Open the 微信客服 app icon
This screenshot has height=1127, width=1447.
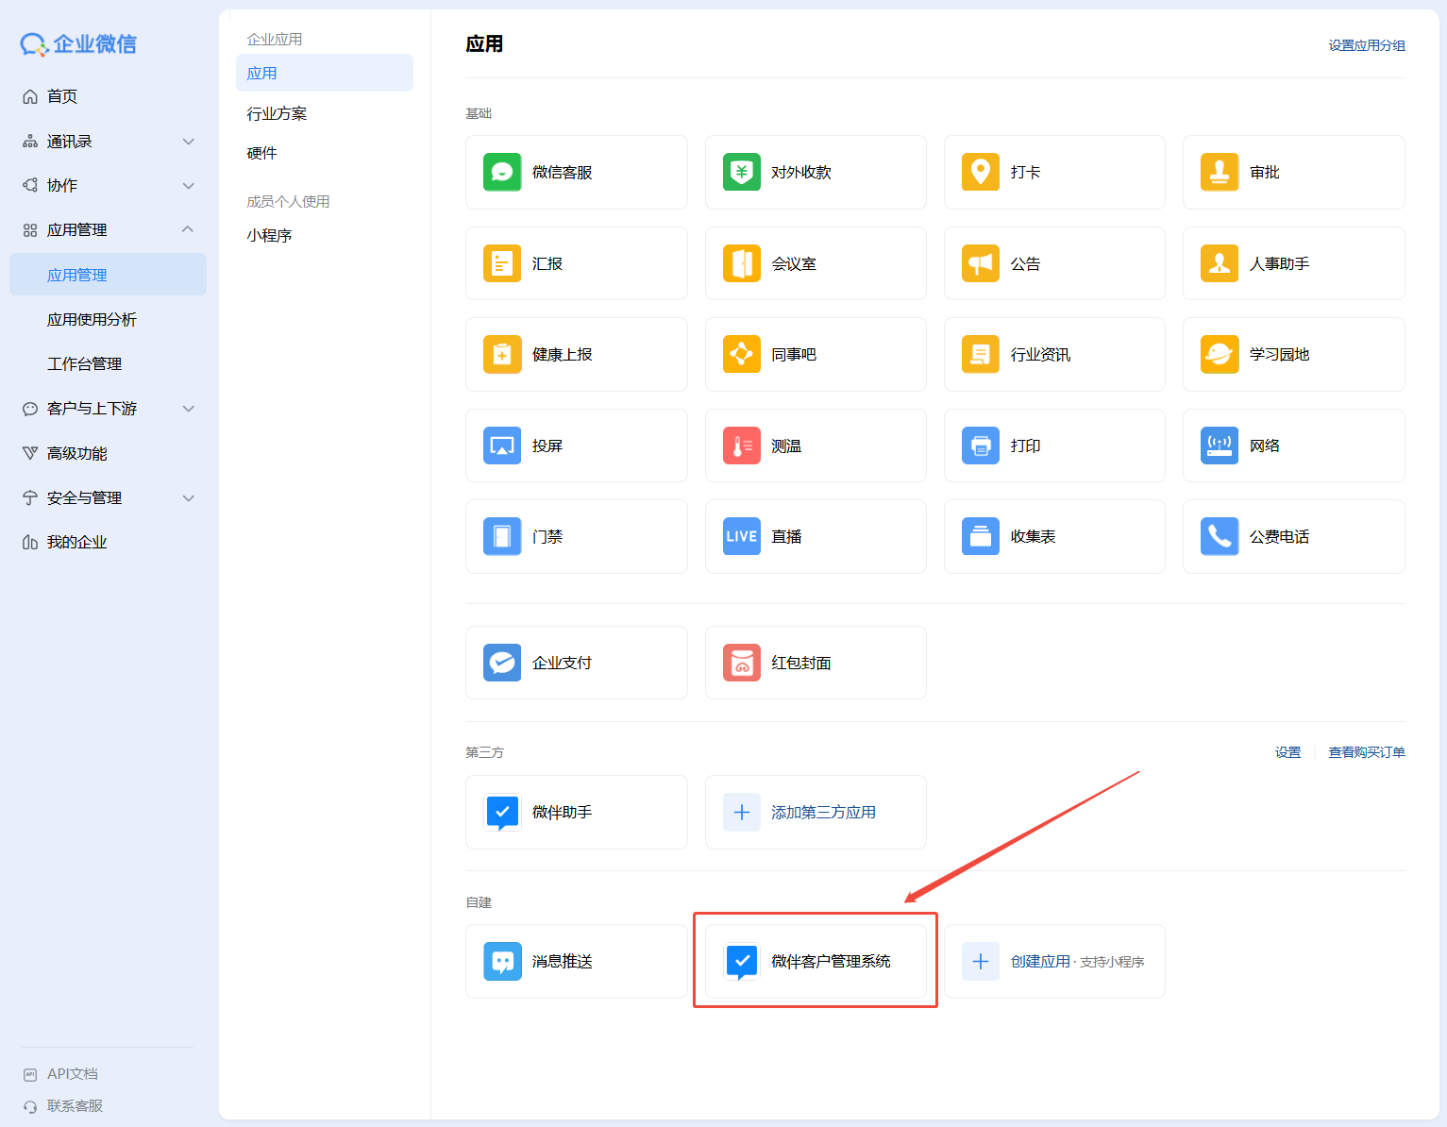pyautogui.click(x=502, y=173)
